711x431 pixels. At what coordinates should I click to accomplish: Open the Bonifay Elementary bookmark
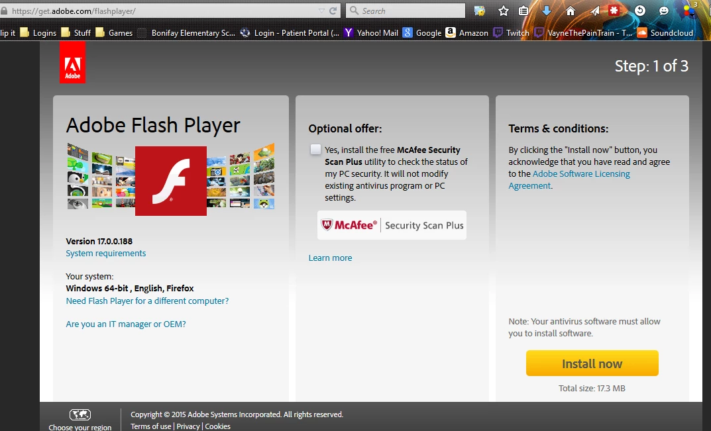coord(186,32)
